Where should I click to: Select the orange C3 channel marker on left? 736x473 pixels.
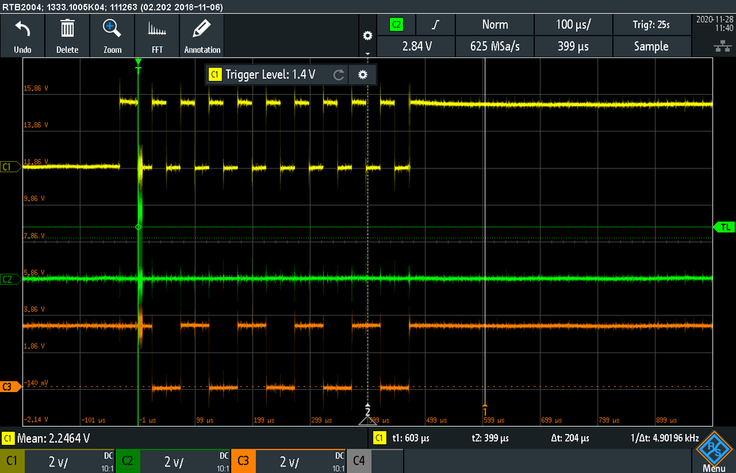pos(10,387)
